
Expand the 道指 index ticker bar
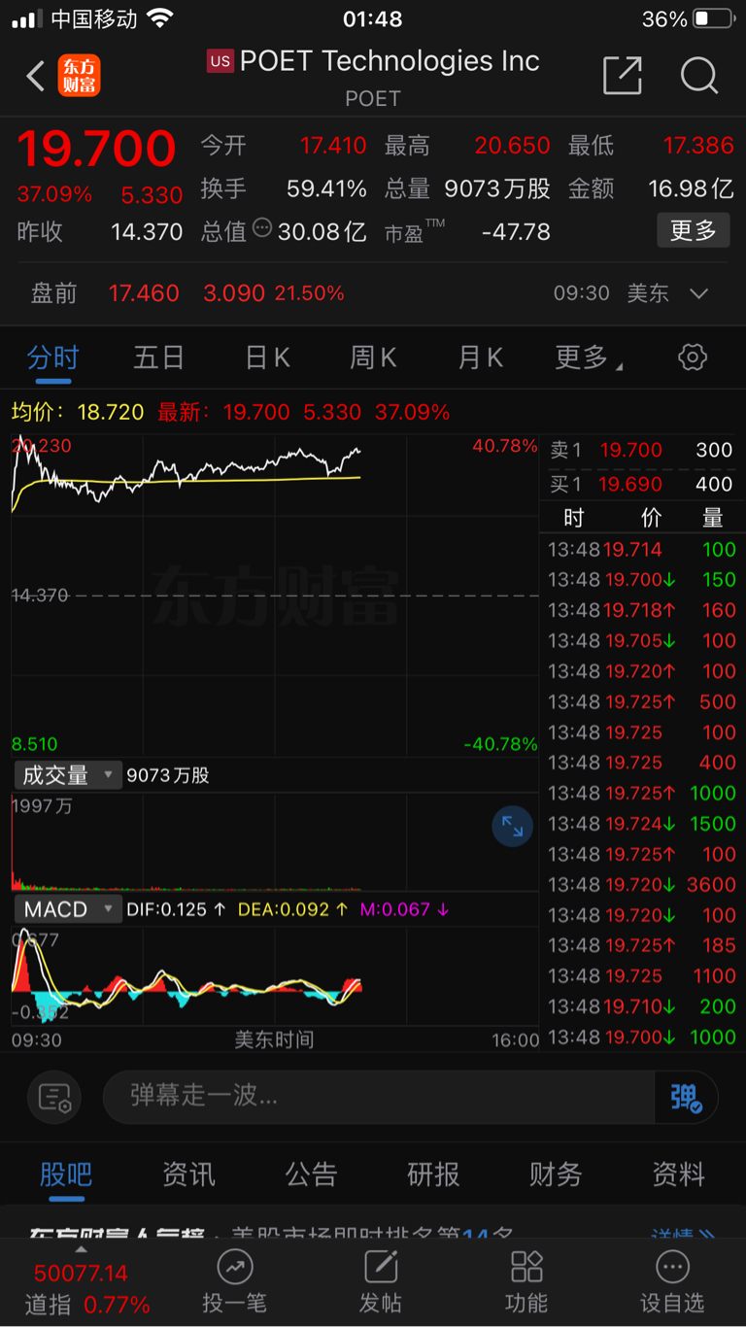82,1283
